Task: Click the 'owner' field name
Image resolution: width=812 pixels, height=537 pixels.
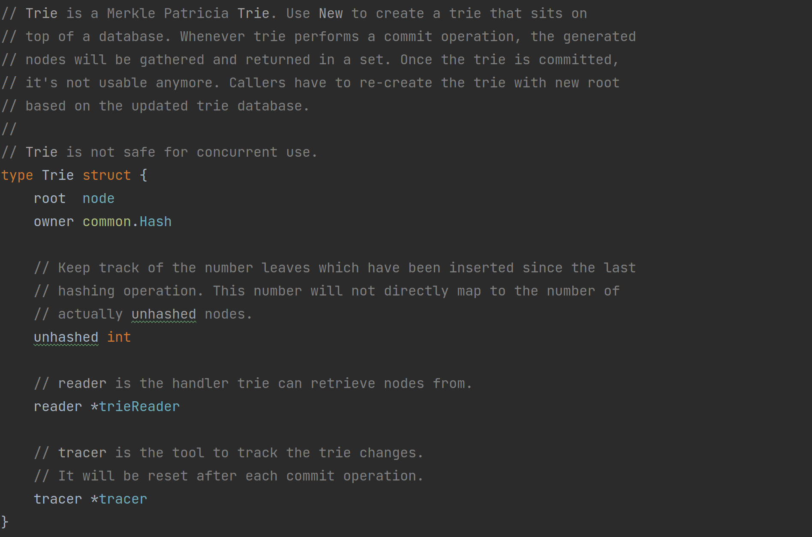Action: pos(54,221)
